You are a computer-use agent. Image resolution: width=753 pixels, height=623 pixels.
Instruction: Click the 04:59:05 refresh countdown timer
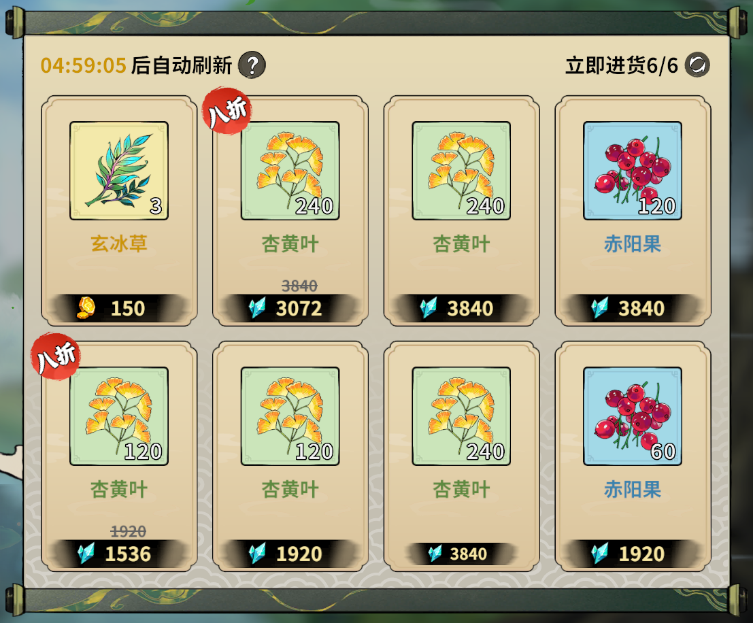84,65
